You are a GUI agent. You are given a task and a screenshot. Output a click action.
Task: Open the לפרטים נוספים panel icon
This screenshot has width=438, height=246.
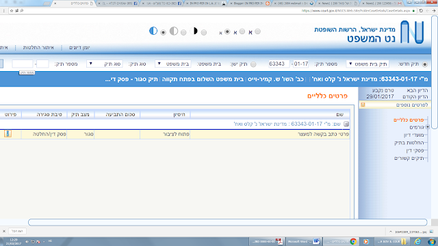[363, 105]
